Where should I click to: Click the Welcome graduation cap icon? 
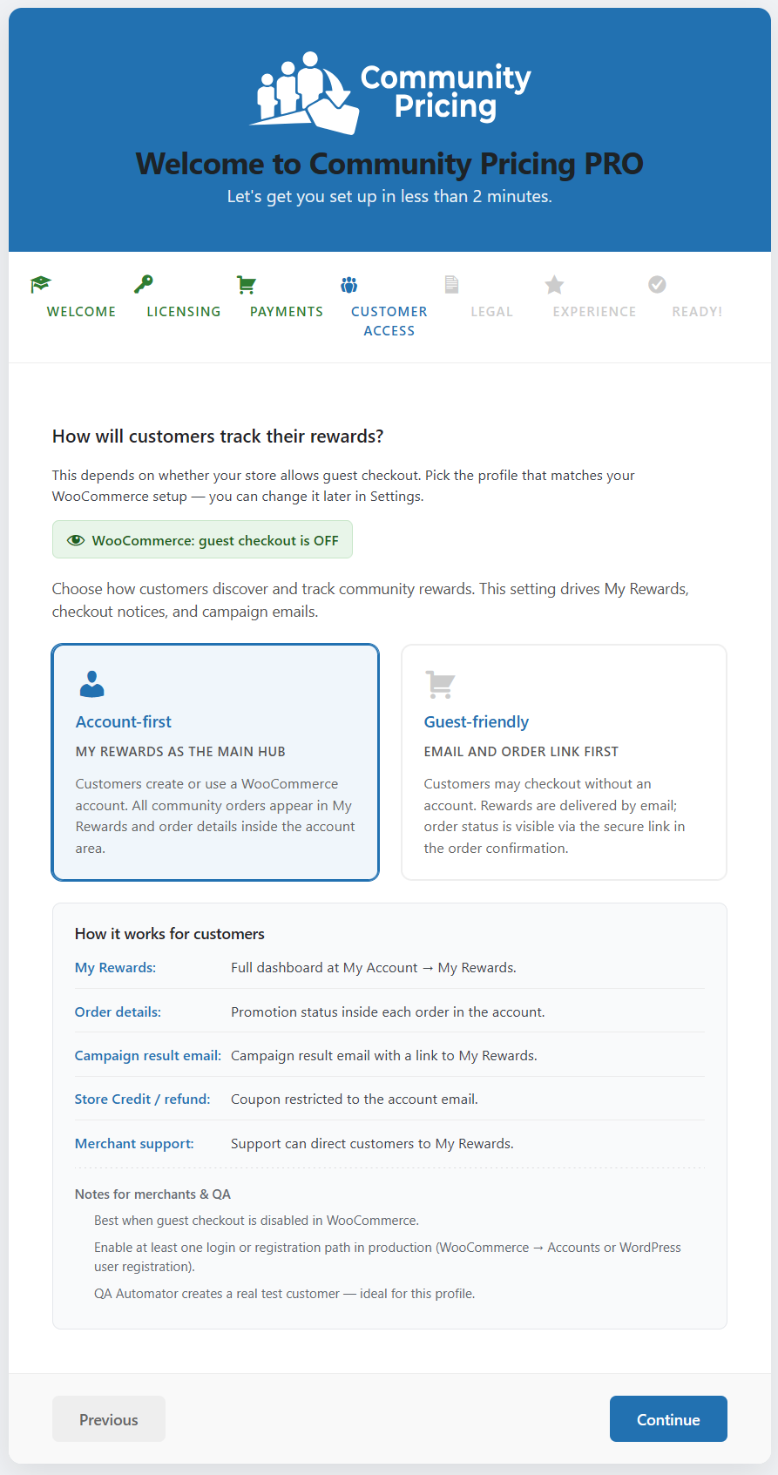coord(40,284)
